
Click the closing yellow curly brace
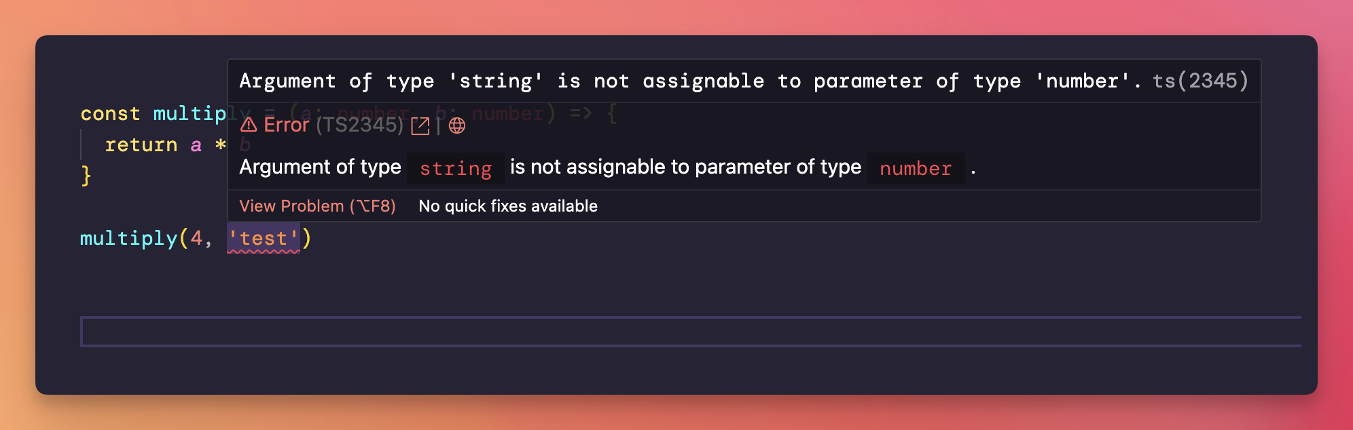tap(86, 176)
